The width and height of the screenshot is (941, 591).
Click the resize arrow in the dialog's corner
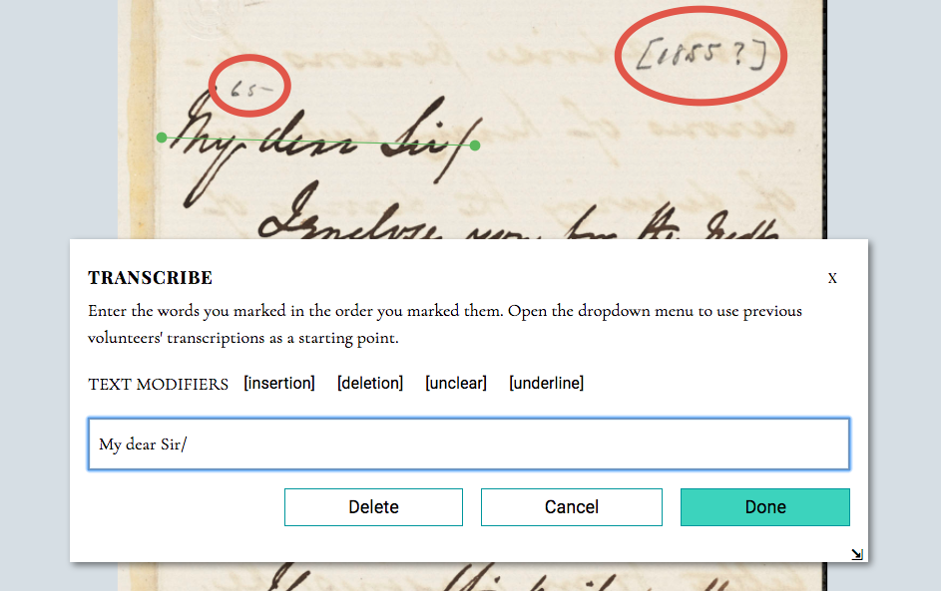pyautogui.click(x=857, y=554)
